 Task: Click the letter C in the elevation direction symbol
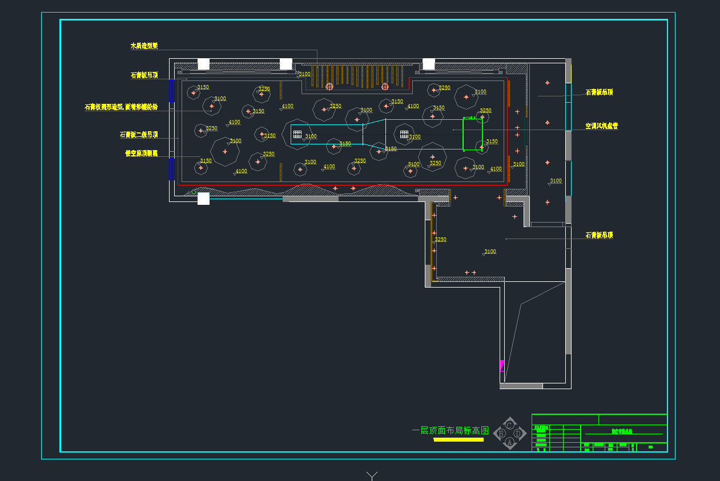(x=510, y=426)
